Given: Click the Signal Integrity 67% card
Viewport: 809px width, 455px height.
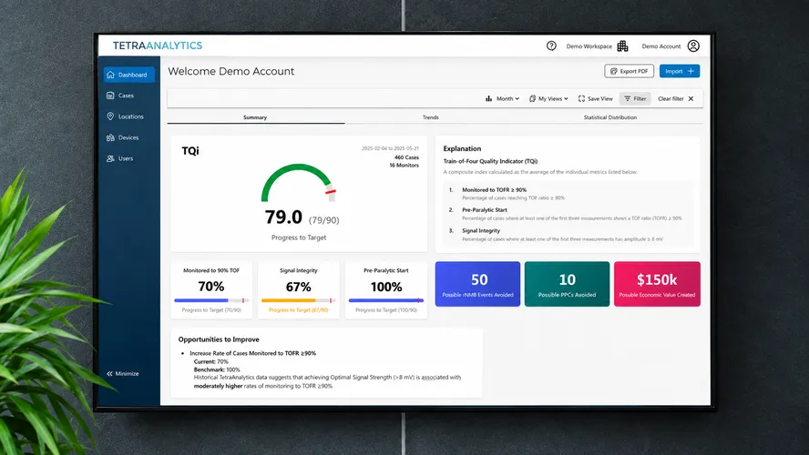Looking at the screenshot, I should point(298,289).
